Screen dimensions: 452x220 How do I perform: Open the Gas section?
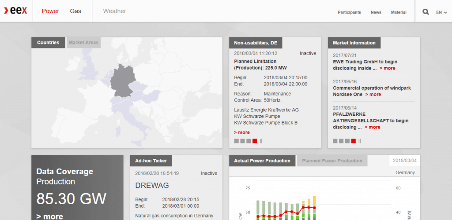75,11
